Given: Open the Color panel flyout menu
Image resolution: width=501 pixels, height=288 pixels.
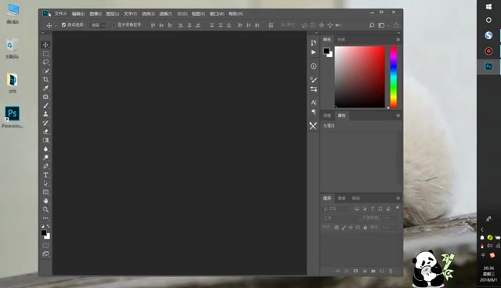Looking at the screenshot, I should [x=398, y=40].
